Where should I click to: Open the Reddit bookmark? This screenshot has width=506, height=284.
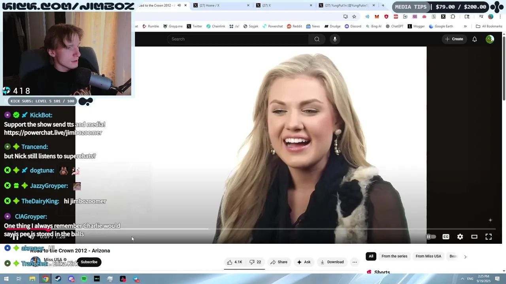pos(295,26)
